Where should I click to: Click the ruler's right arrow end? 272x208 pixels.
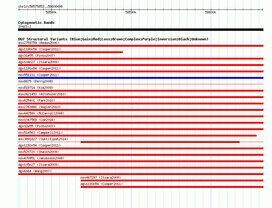tap(263, 9)
